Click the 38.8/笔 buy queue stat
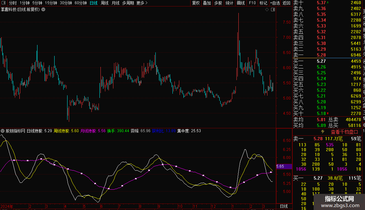Screen dimensions: 365x210 pos(335,178)
